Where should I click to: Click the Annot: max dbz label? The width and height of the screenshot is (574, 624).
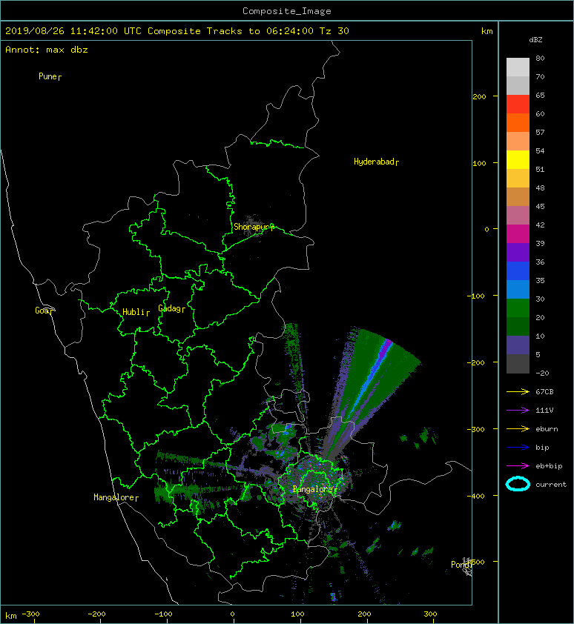(x=47, y=50)
